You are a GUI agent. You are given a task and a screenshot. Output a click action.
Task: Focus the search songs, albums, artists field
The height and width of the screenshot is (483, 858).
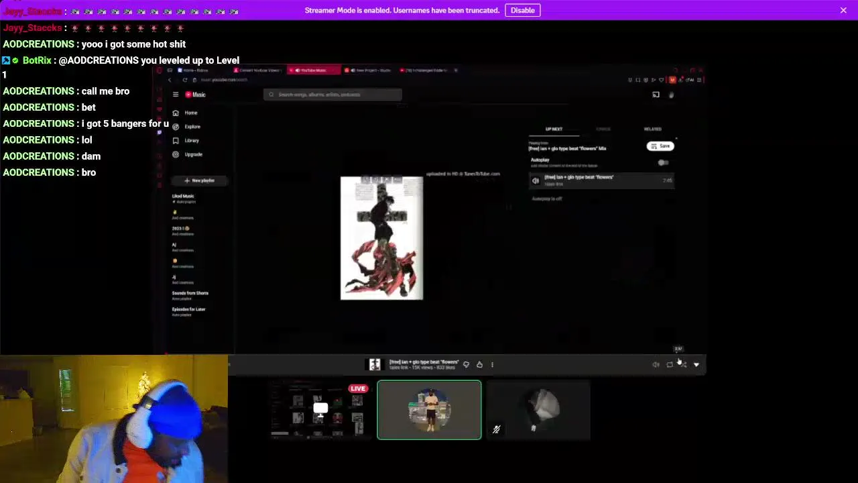click(333, 95)
